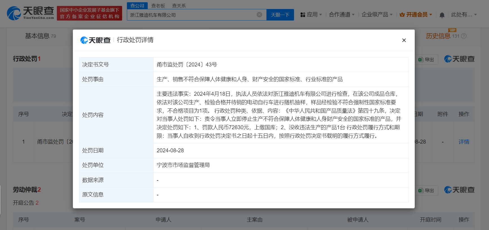The width and height of the screenshot is (489, 230).
Task: Open the 基本信息 section tab
Action: (x=37, y=36)
